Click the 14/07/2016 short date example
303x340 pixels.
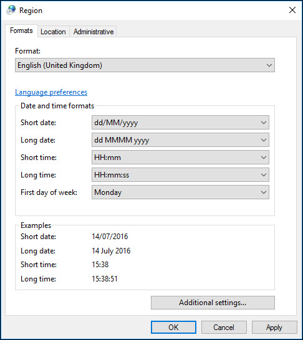110,237
